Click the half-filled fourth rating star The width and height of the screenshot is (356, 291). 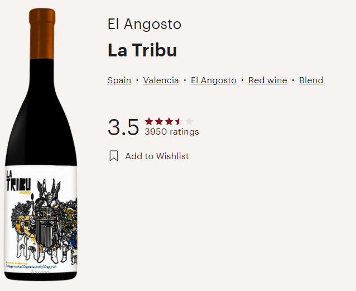(179, 121)
